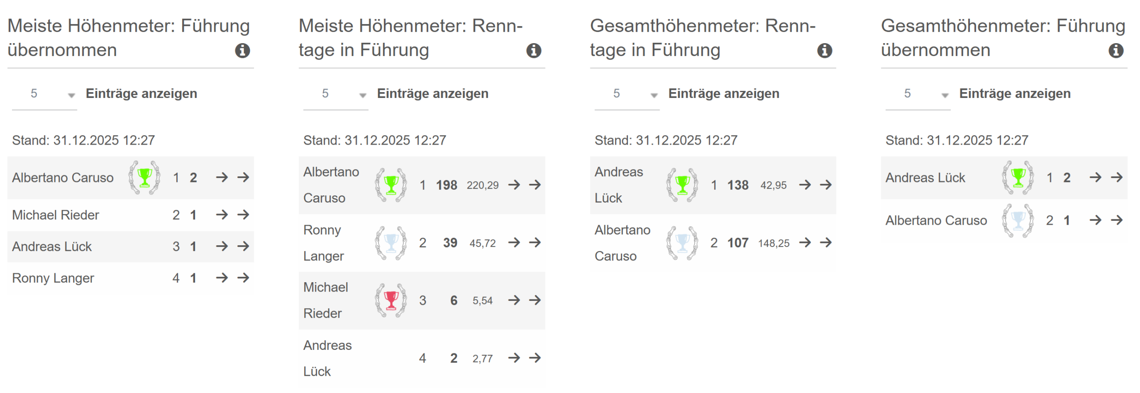Click last arrow in Andreas Lück's 138 row
This screenshot has width=1140, height=393.
tap(826, 185)
